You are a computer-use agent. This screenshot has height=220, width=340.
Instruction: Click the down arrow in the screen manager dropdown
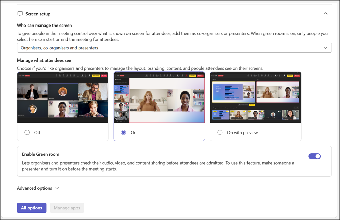click(325, 48)
